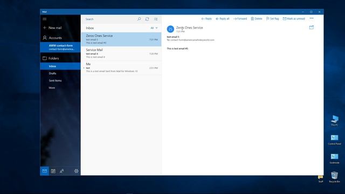
Task: Open the email from Me
Action: [x=121, y=68]
